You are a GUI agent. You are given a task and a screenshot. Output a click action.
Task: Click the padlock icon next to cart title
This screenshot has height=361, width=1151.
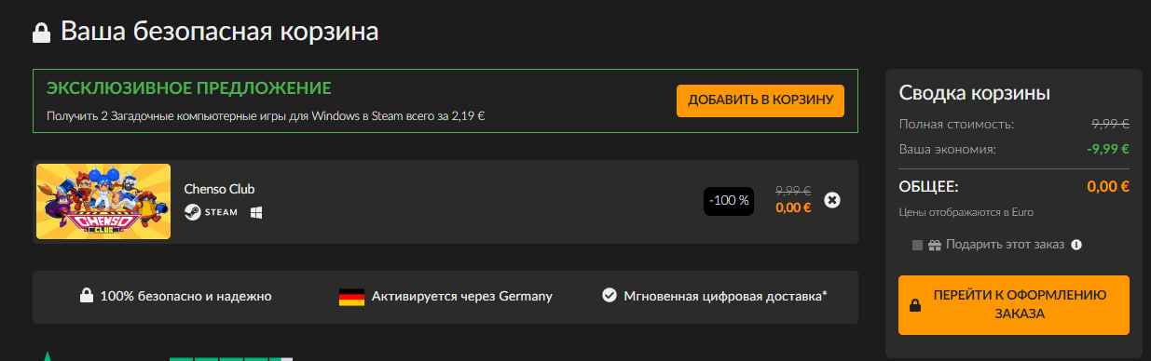pyautogui.click(x=41, y=33)
